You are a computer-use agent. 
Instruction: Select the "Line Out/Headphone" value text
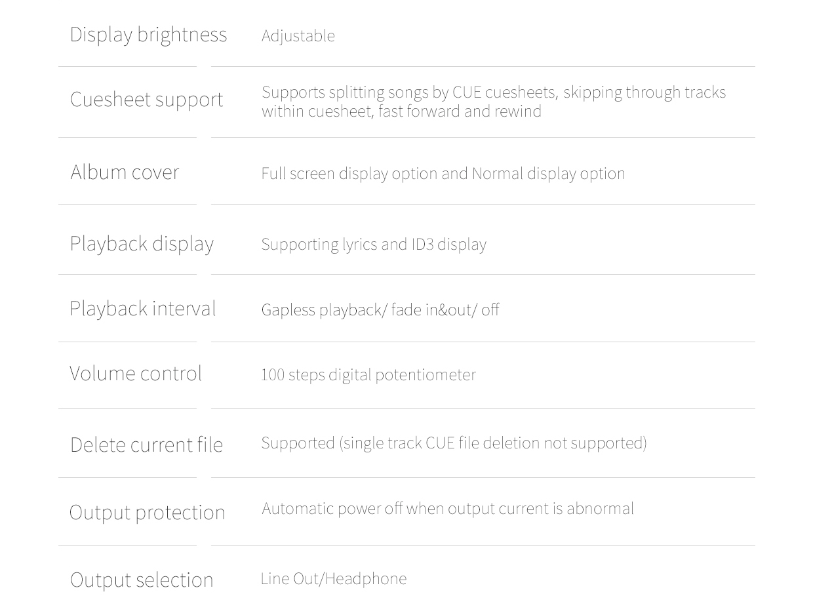coord(334,579)
